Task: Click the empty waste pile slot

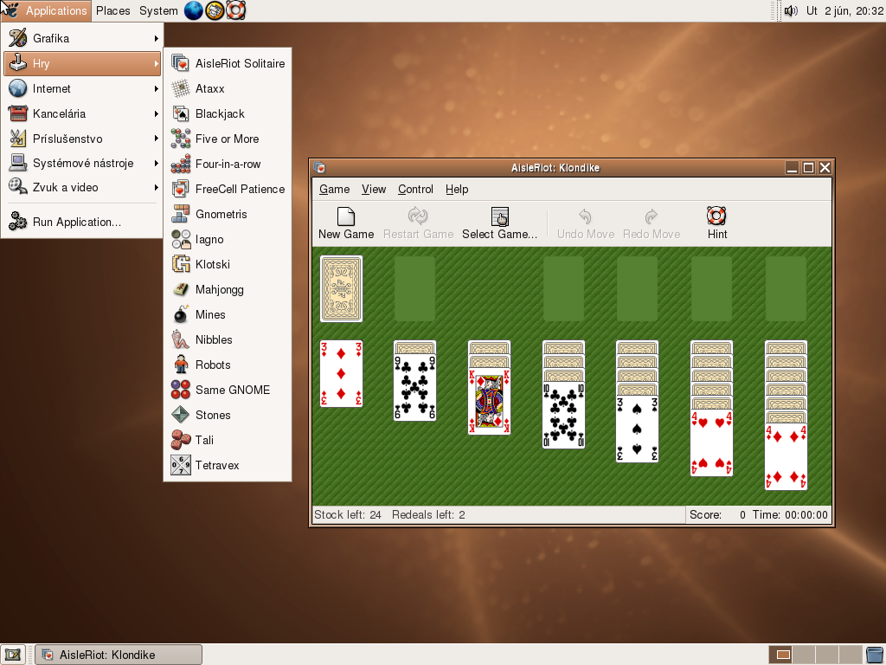Action: pyautogui.click(x=414, y=289)
